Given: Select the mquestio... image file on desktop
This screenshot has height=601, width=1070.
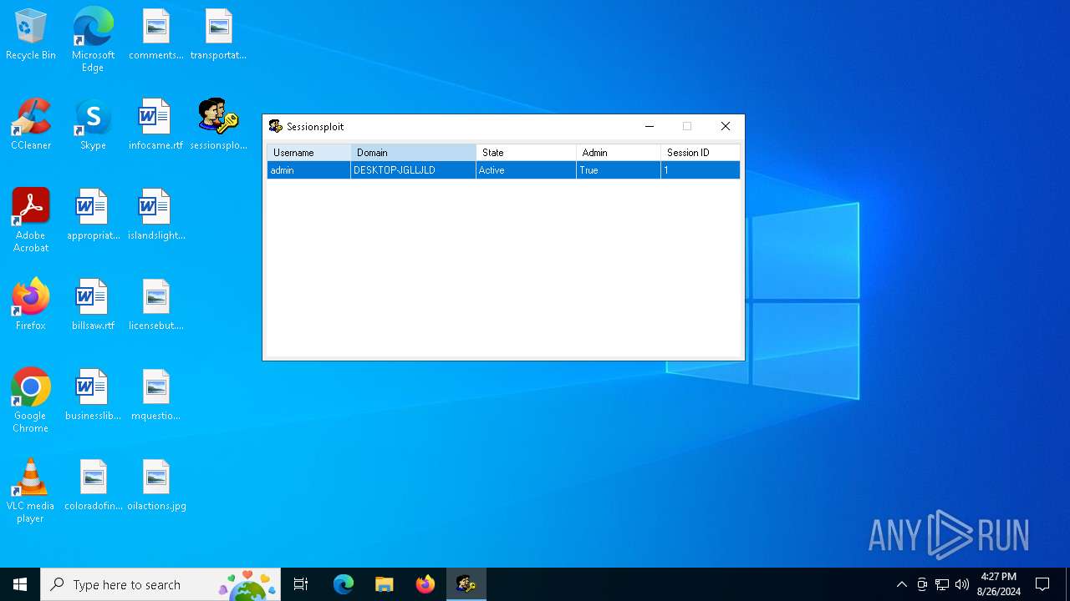Looking at the screenshot, I should click(155, 396).
